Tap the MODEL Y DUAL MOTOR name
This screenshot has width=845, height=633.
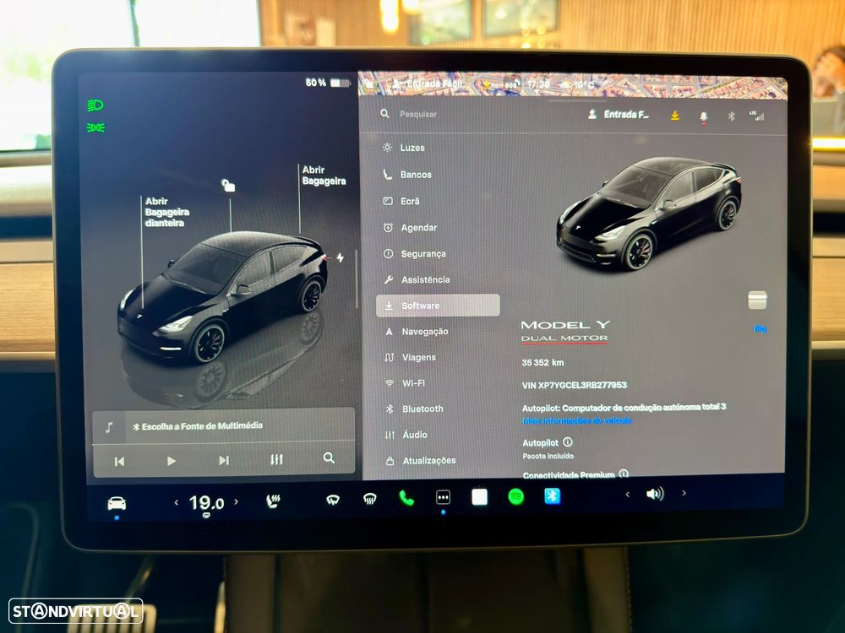[564, 331]
